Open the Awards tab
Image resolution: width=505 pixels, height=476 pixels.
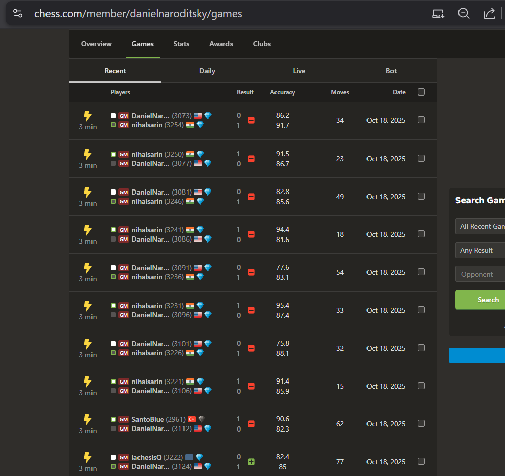[x=221, y=44]
